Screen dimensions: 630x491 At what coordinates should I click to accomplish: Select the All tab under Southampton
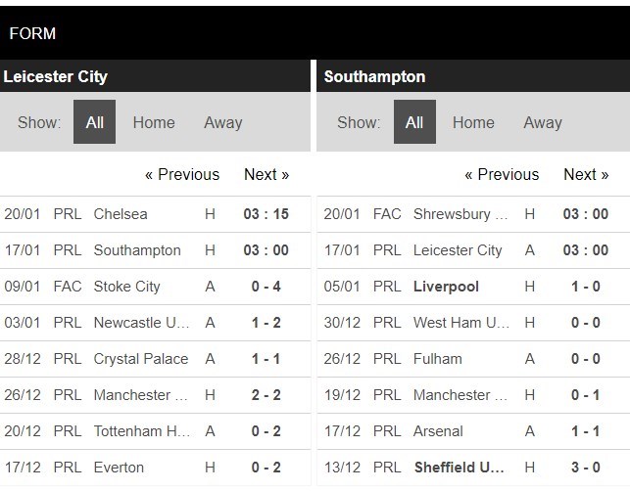(414, 122)
